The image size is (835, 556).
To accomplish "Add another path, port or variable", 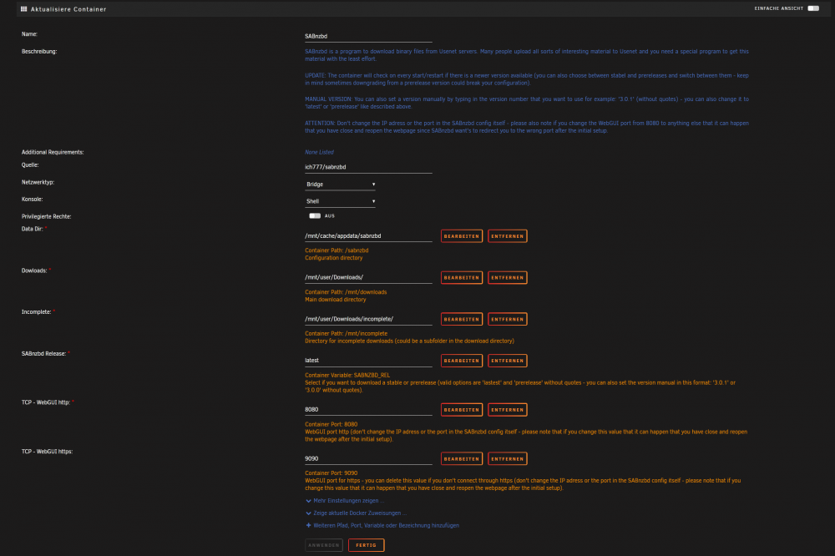I will [382, 525].
